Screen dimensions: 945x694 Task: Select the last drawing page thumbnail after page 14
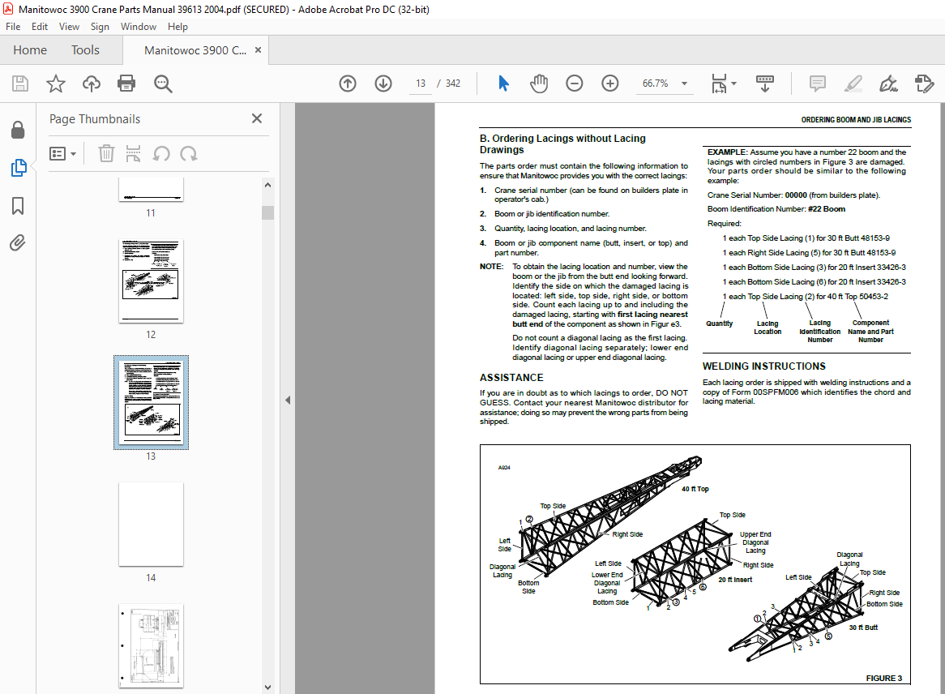pyautogui.click(x=151, y=646)
